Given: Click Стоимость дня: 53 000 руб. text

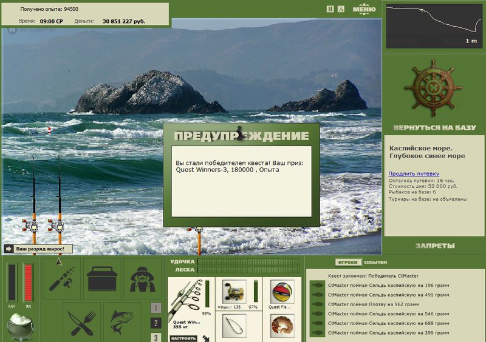Looking at the screenshot, I should [x=423, y=186].
